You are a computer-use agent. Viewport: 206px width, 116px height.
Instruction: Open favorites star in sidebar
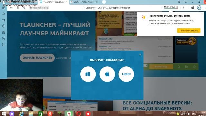pyautogui.click(x=4, y=20)
